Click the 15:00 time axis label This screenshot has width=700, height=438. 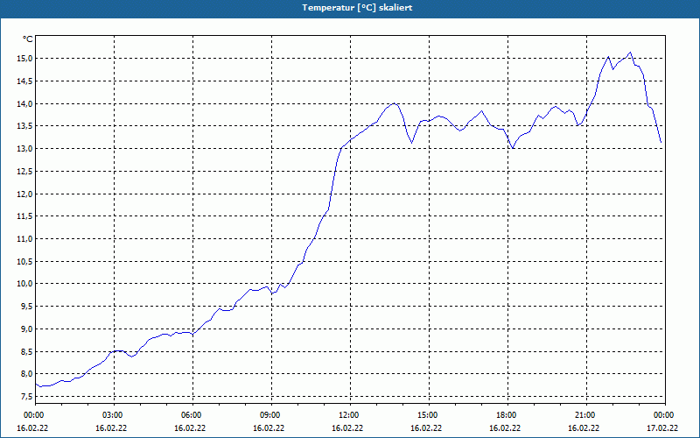(x=429, y=415)
